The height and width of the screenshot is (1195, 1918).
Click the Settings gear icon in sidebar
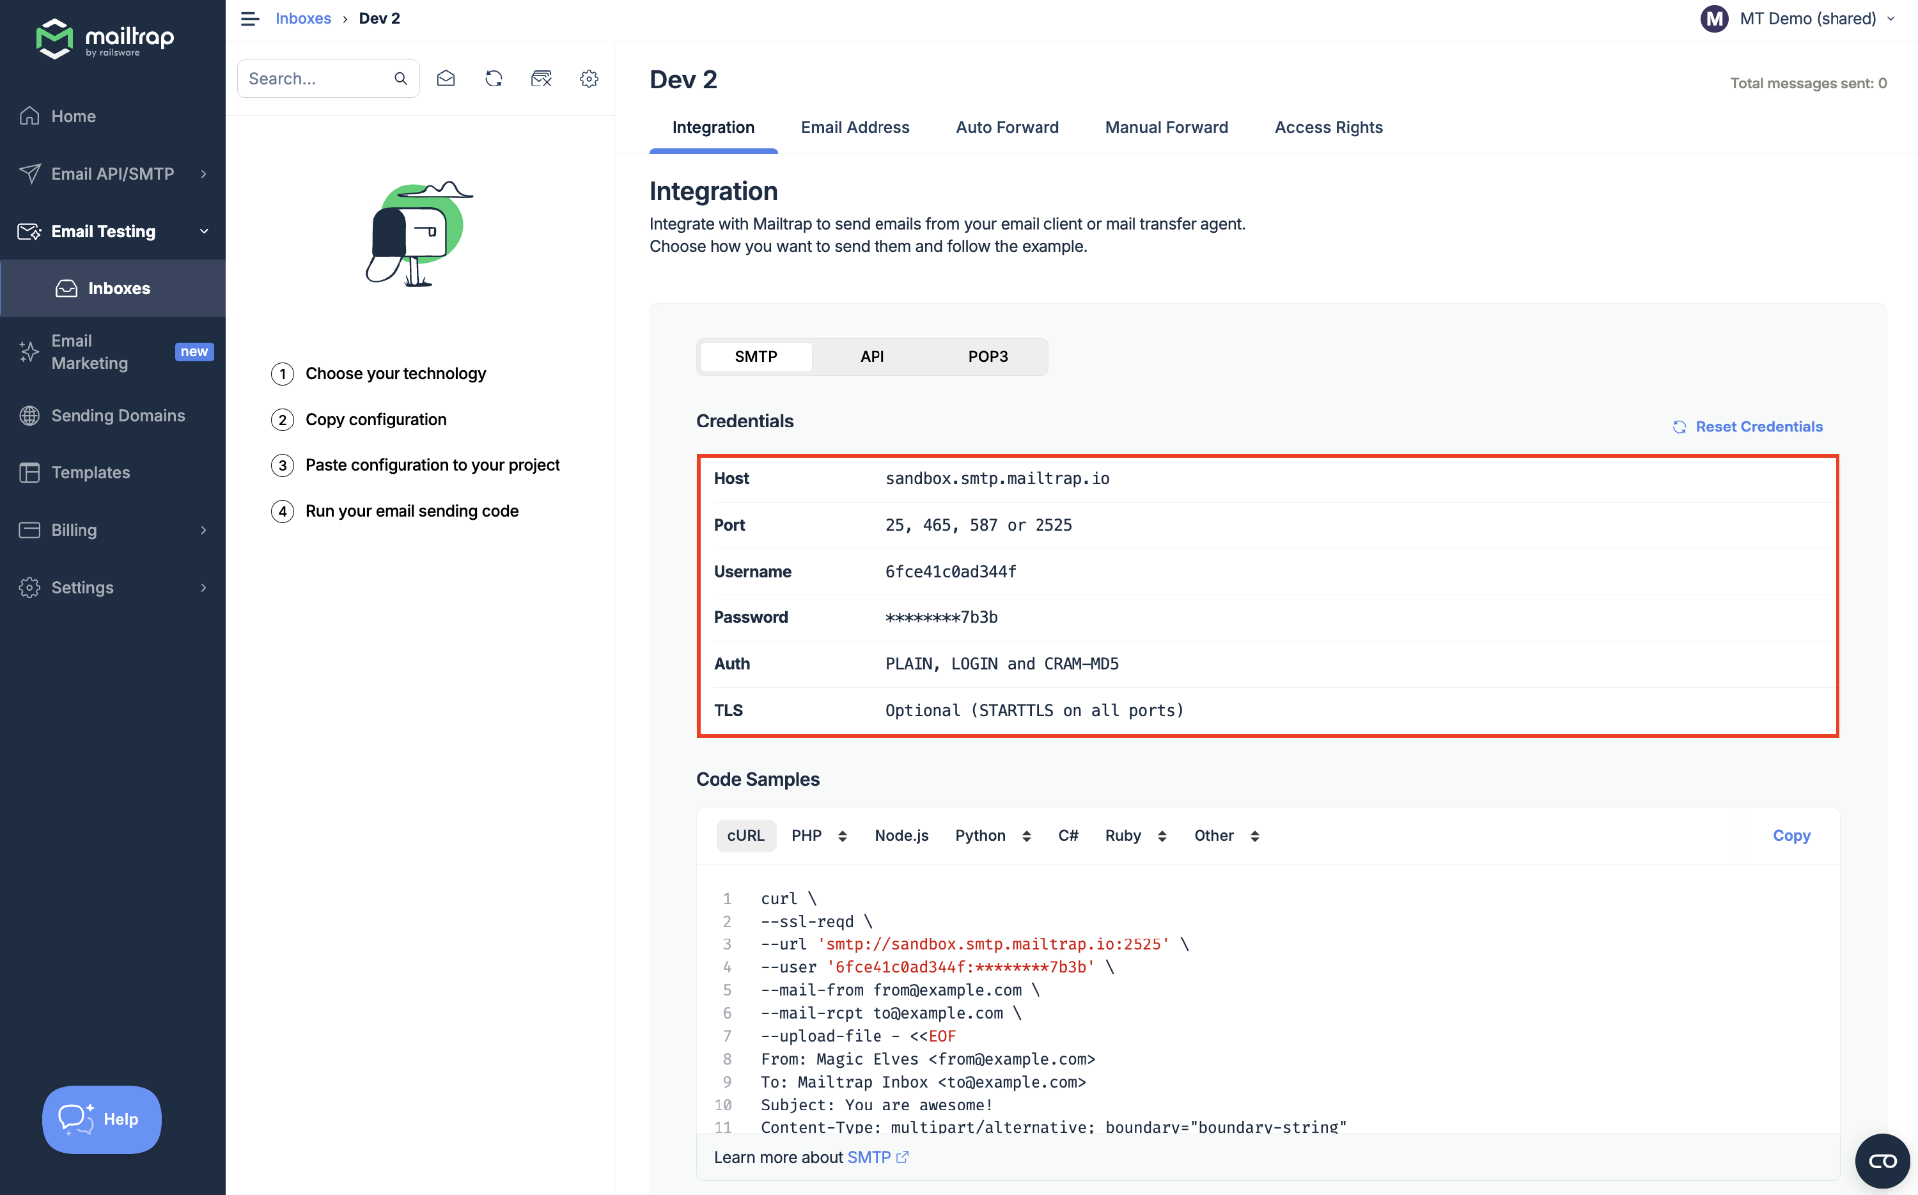click(x=29, y=588)
